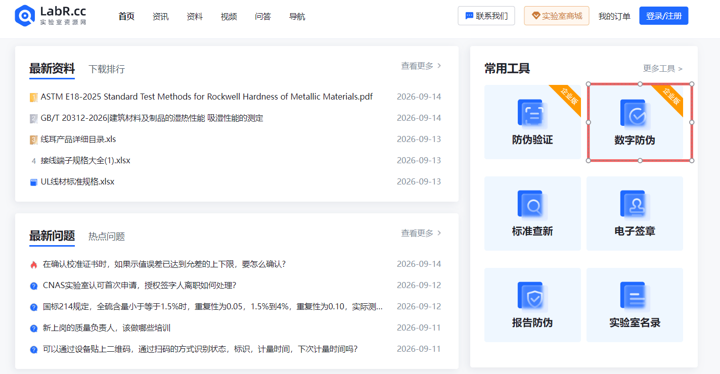The height and width of the screenshot is (374, 720).
Task: Click the 电子签章 card label
Action: pyautogui.click(x=635, y=231)
